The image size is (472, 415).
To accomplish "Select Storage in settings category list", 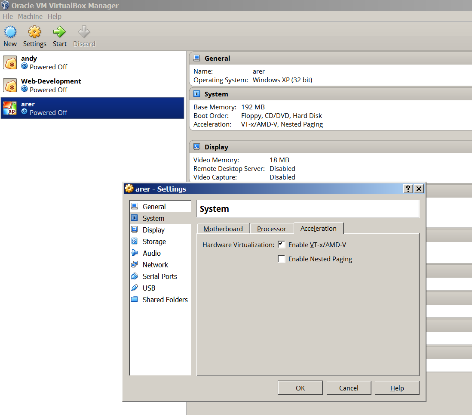I will (x=161, y=242).
